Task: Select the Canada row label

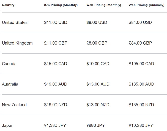Action: (9, 64)
